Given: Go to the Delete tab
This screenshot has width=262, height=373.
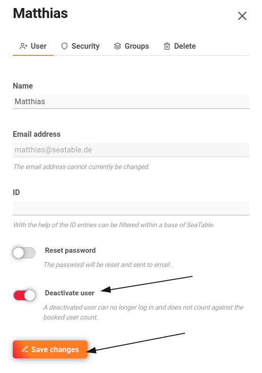Looking at the screenshot, I should pos(180,46).
